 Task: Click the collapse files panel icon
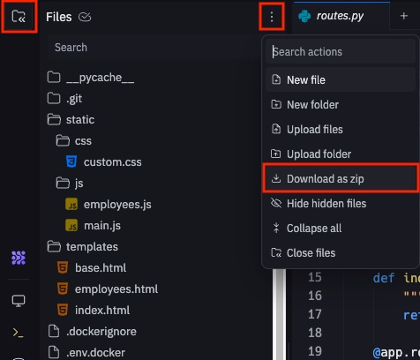(19, 17)
